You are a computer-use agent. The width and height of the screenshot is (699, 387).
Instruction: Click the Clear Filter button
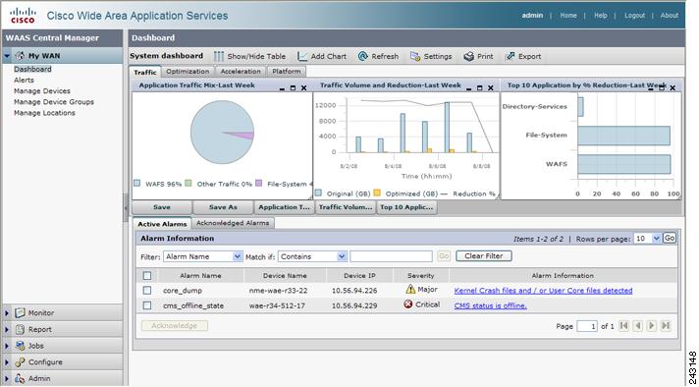coord(484,256)
